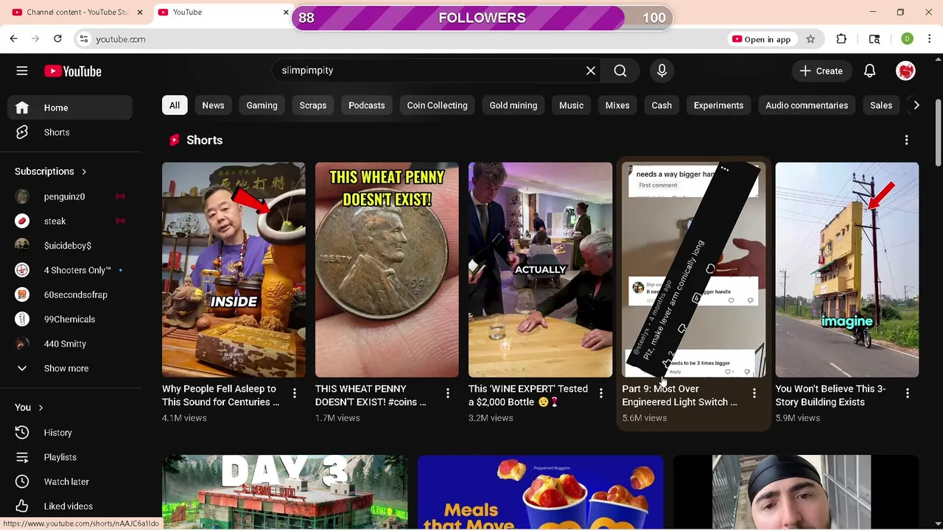Open penguinz0 channel subscription
Viewport: 943px width, 530px height.
(x=71, y=197)
